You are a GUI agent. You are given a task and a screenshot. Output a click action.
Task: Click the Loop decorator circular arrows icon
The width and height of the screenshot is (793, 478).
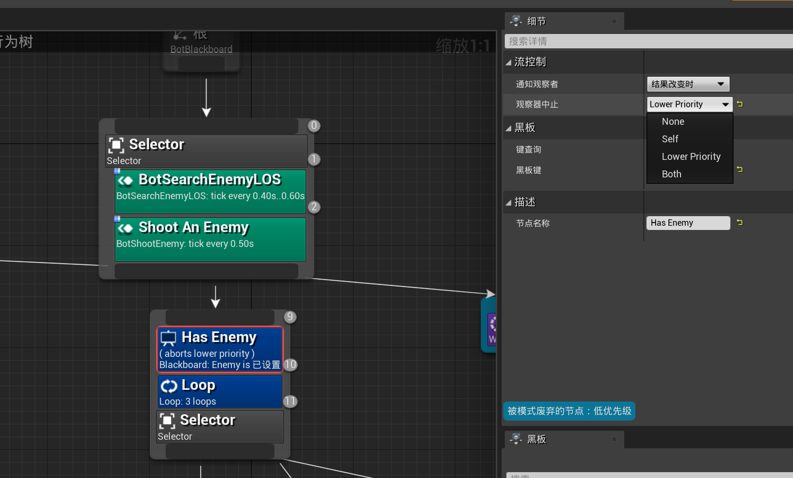(169, 386)
